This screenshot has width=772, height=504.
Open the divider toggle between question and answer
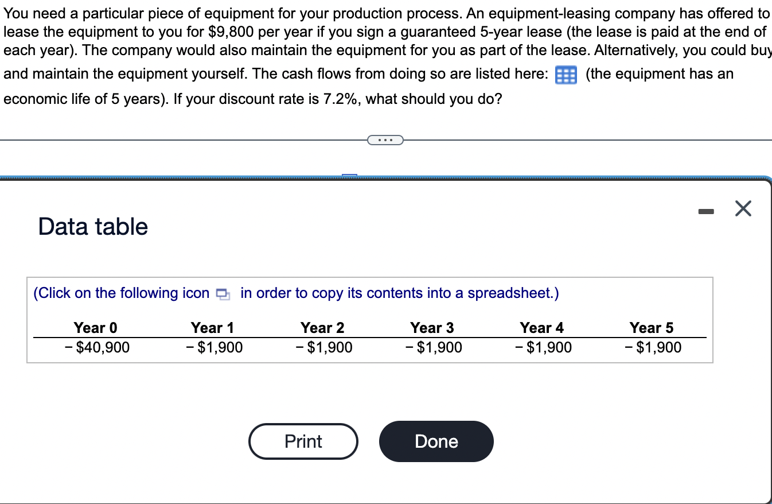coord(385,139)
